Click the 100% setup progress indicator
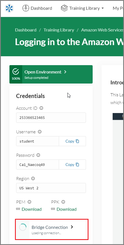The image size is (124, 245). coord(16,74)
